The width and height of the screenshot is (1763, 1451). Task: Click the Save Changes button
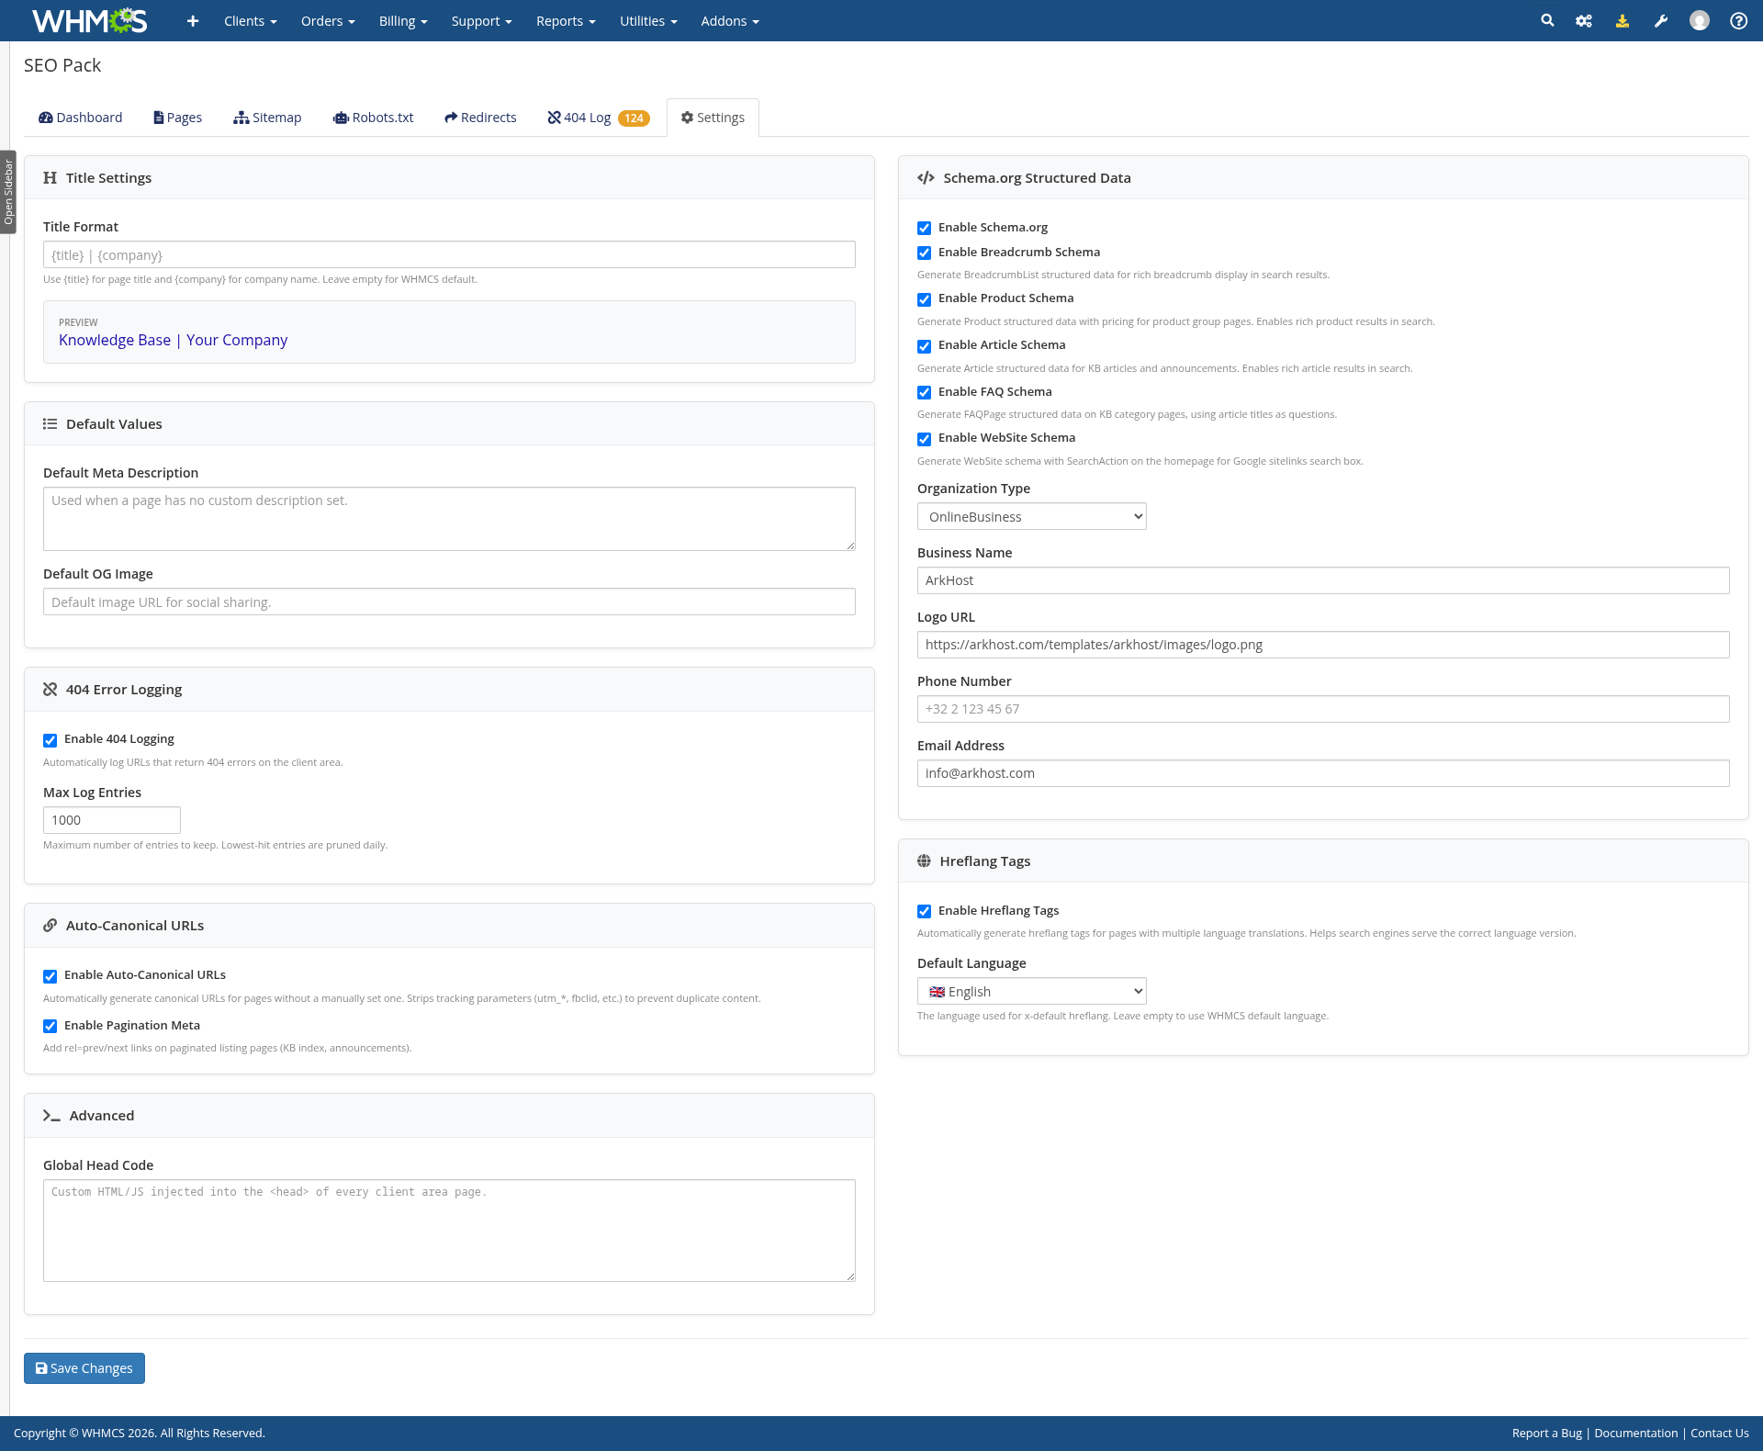84,1367
